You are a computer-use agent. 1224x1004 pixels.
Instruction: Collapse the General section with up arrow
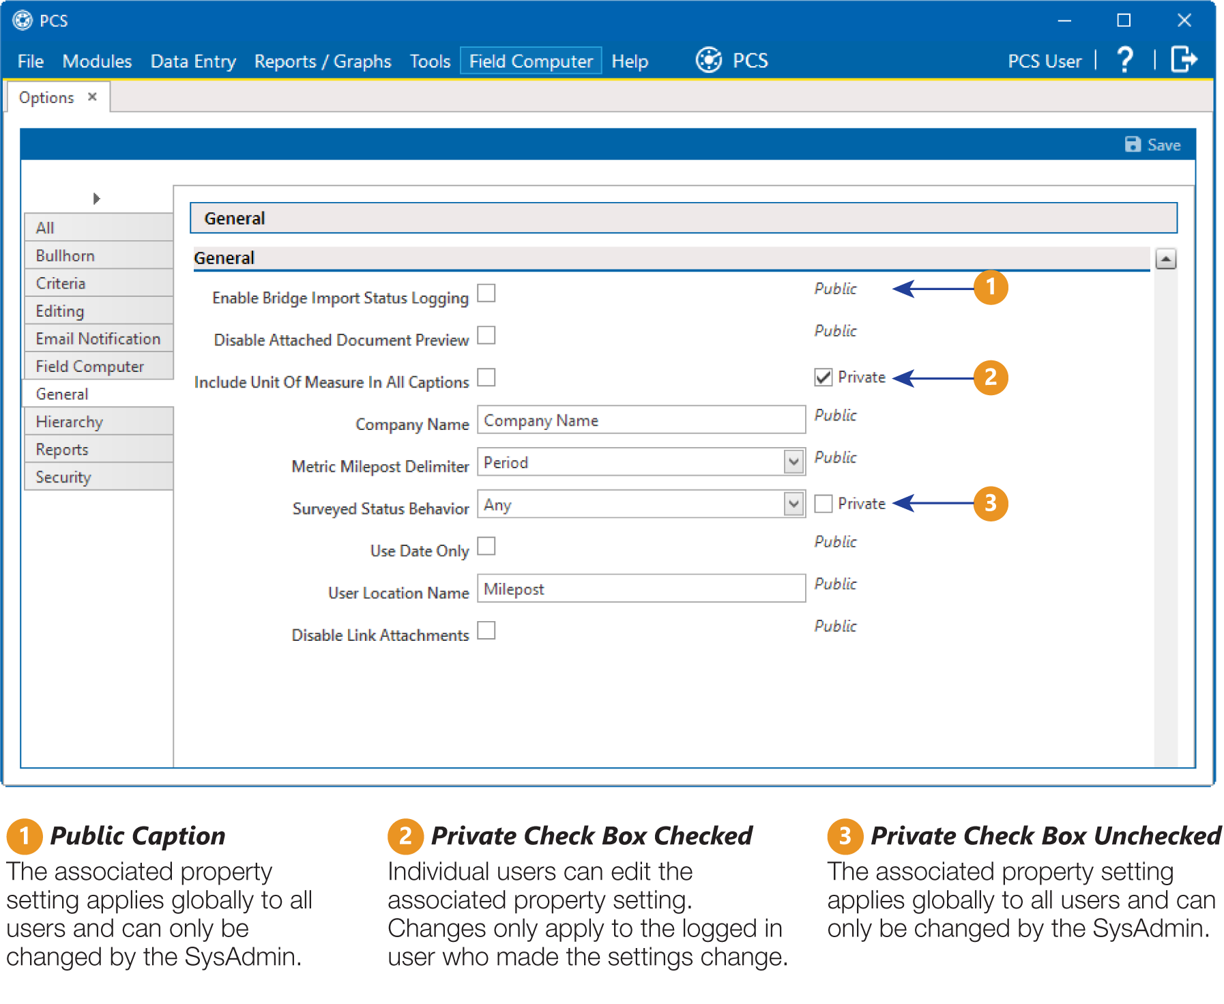[1166, 259]
